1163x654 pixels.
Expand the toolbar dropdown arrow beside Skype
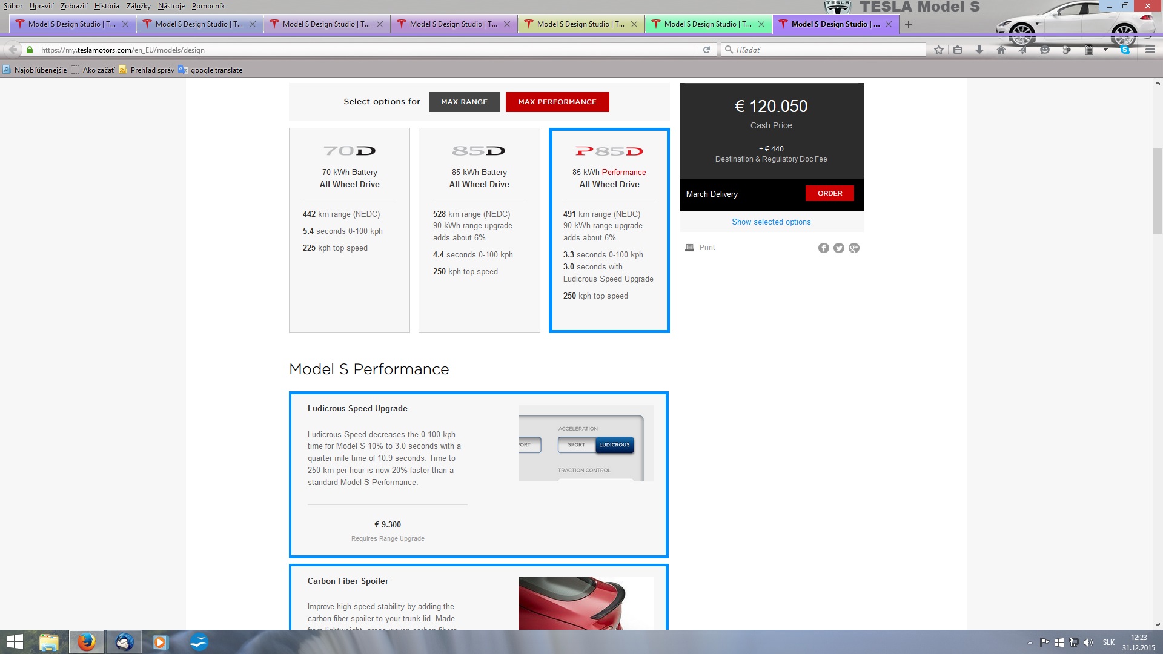[1106, 50]
